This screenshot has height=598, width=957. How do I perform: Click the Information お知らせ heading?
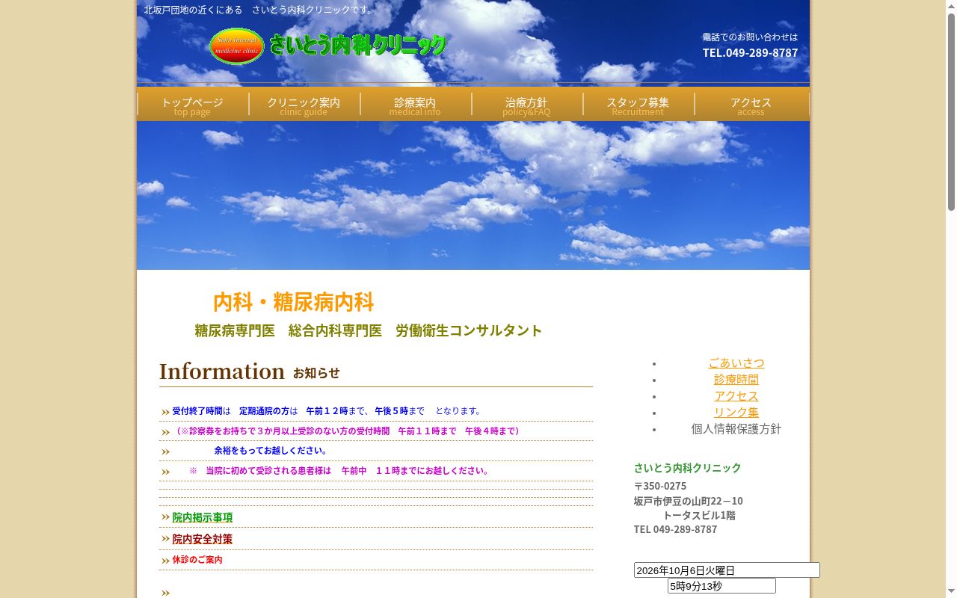coord(250,372)
